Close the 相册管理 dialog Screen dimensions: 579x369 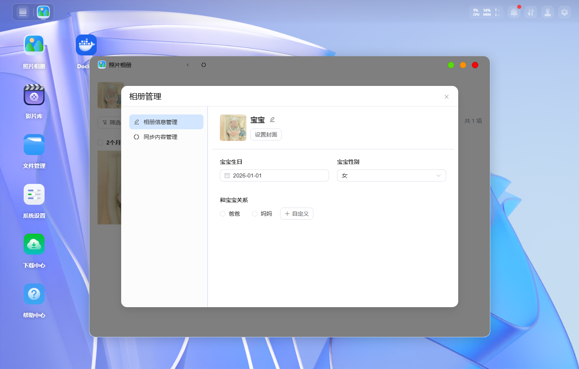[x=447, y=97]
